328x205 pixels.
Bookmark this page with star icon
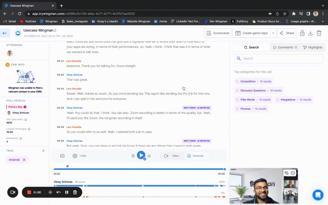coord(285,14)
